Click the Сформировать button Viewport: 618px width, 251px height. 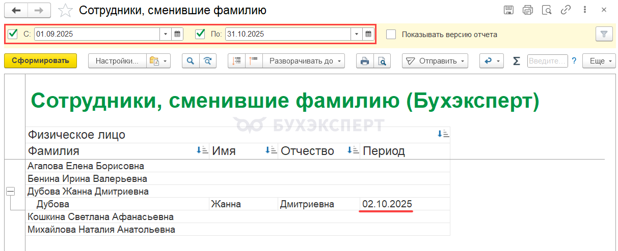[40, 61]
